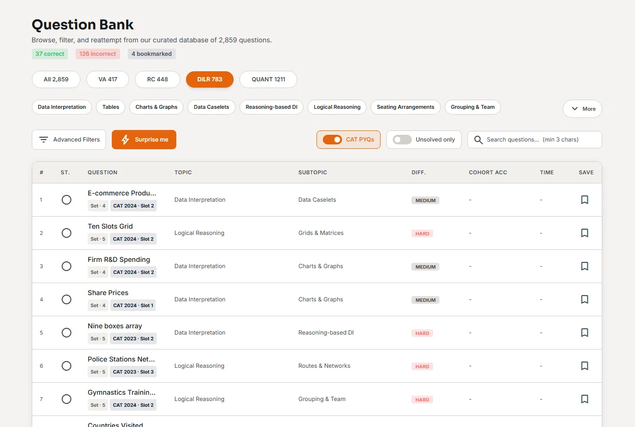Filter by Seating Arrangements topic chip

405,107
